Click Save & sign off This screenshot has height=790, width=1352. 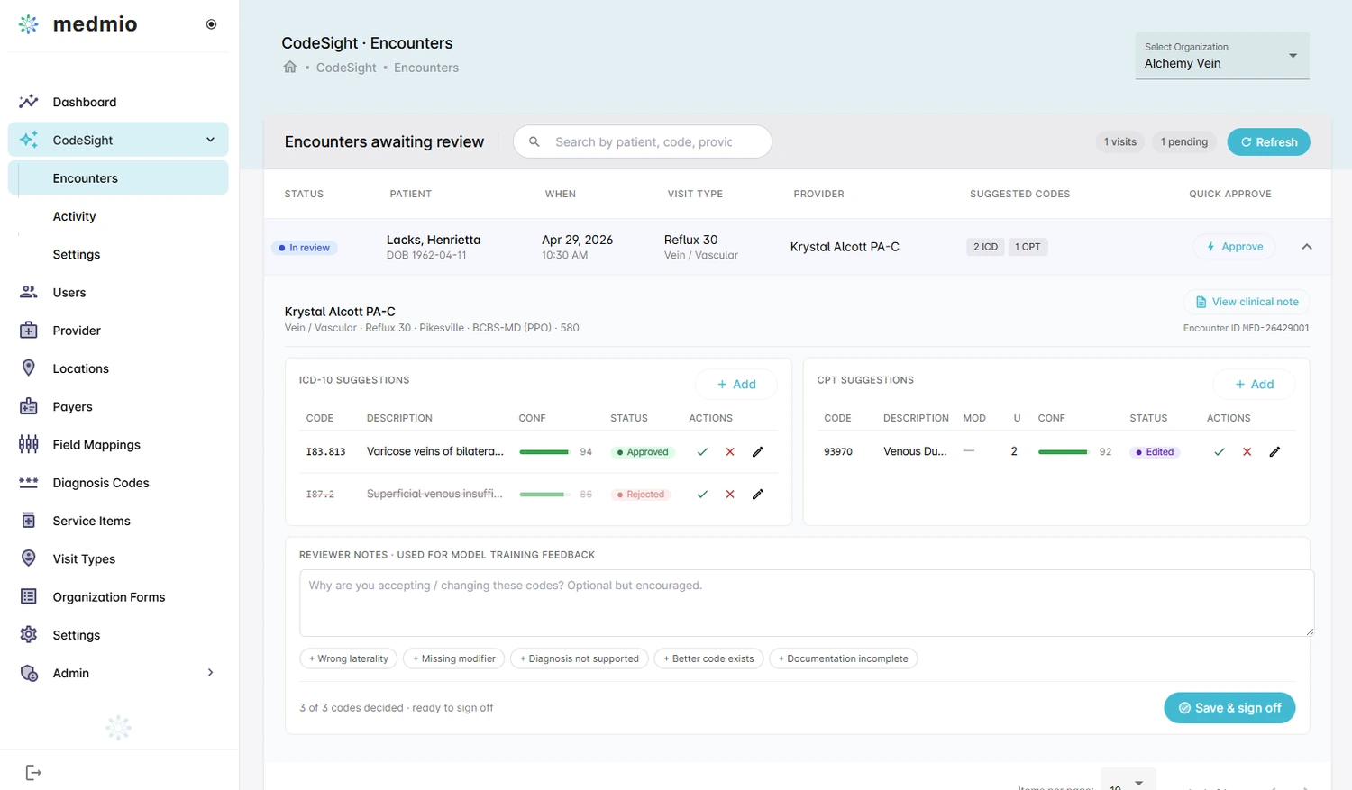pyautogui.click(x=1229, y=708)
